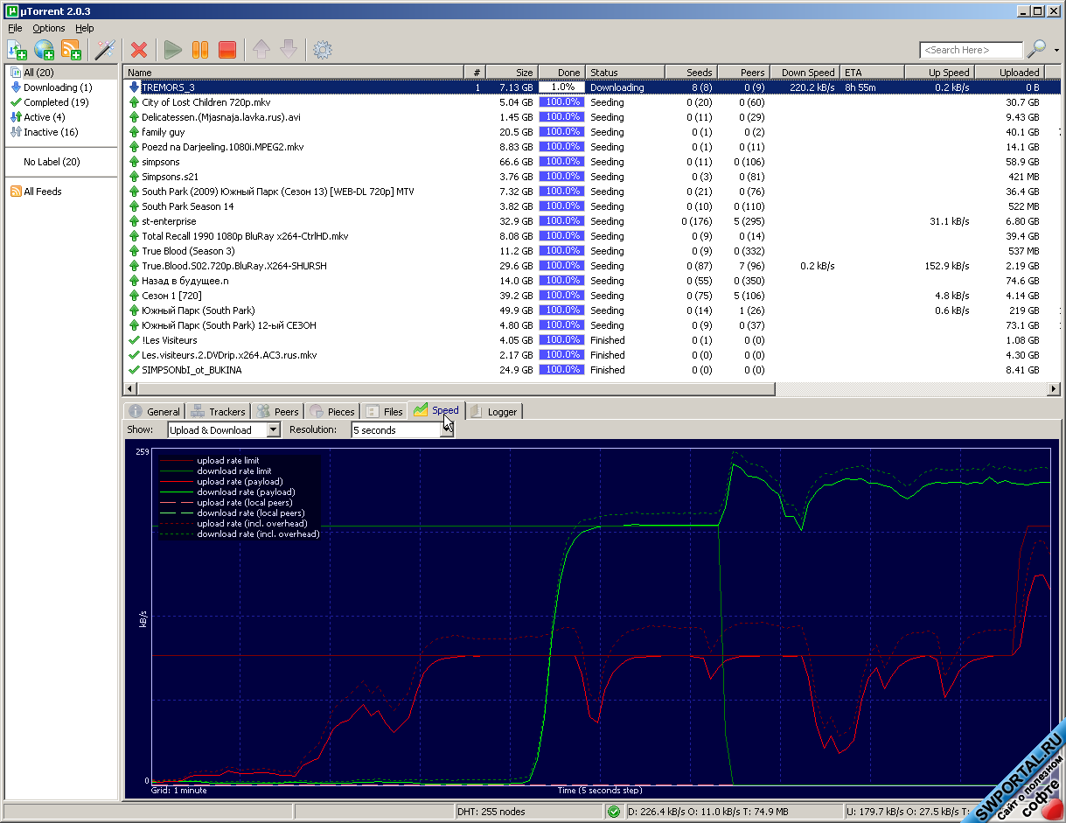Screen dimensions: 1066x823
Task: Sort torrents by the Down Speed column header
Action: tap(804, 73)
